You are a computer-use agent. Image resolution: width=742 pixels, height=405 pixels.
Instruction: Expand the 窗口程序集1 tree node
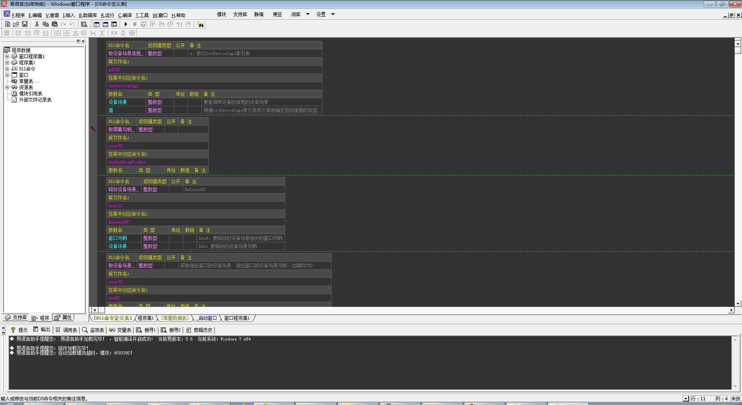[x=7, y=56]
